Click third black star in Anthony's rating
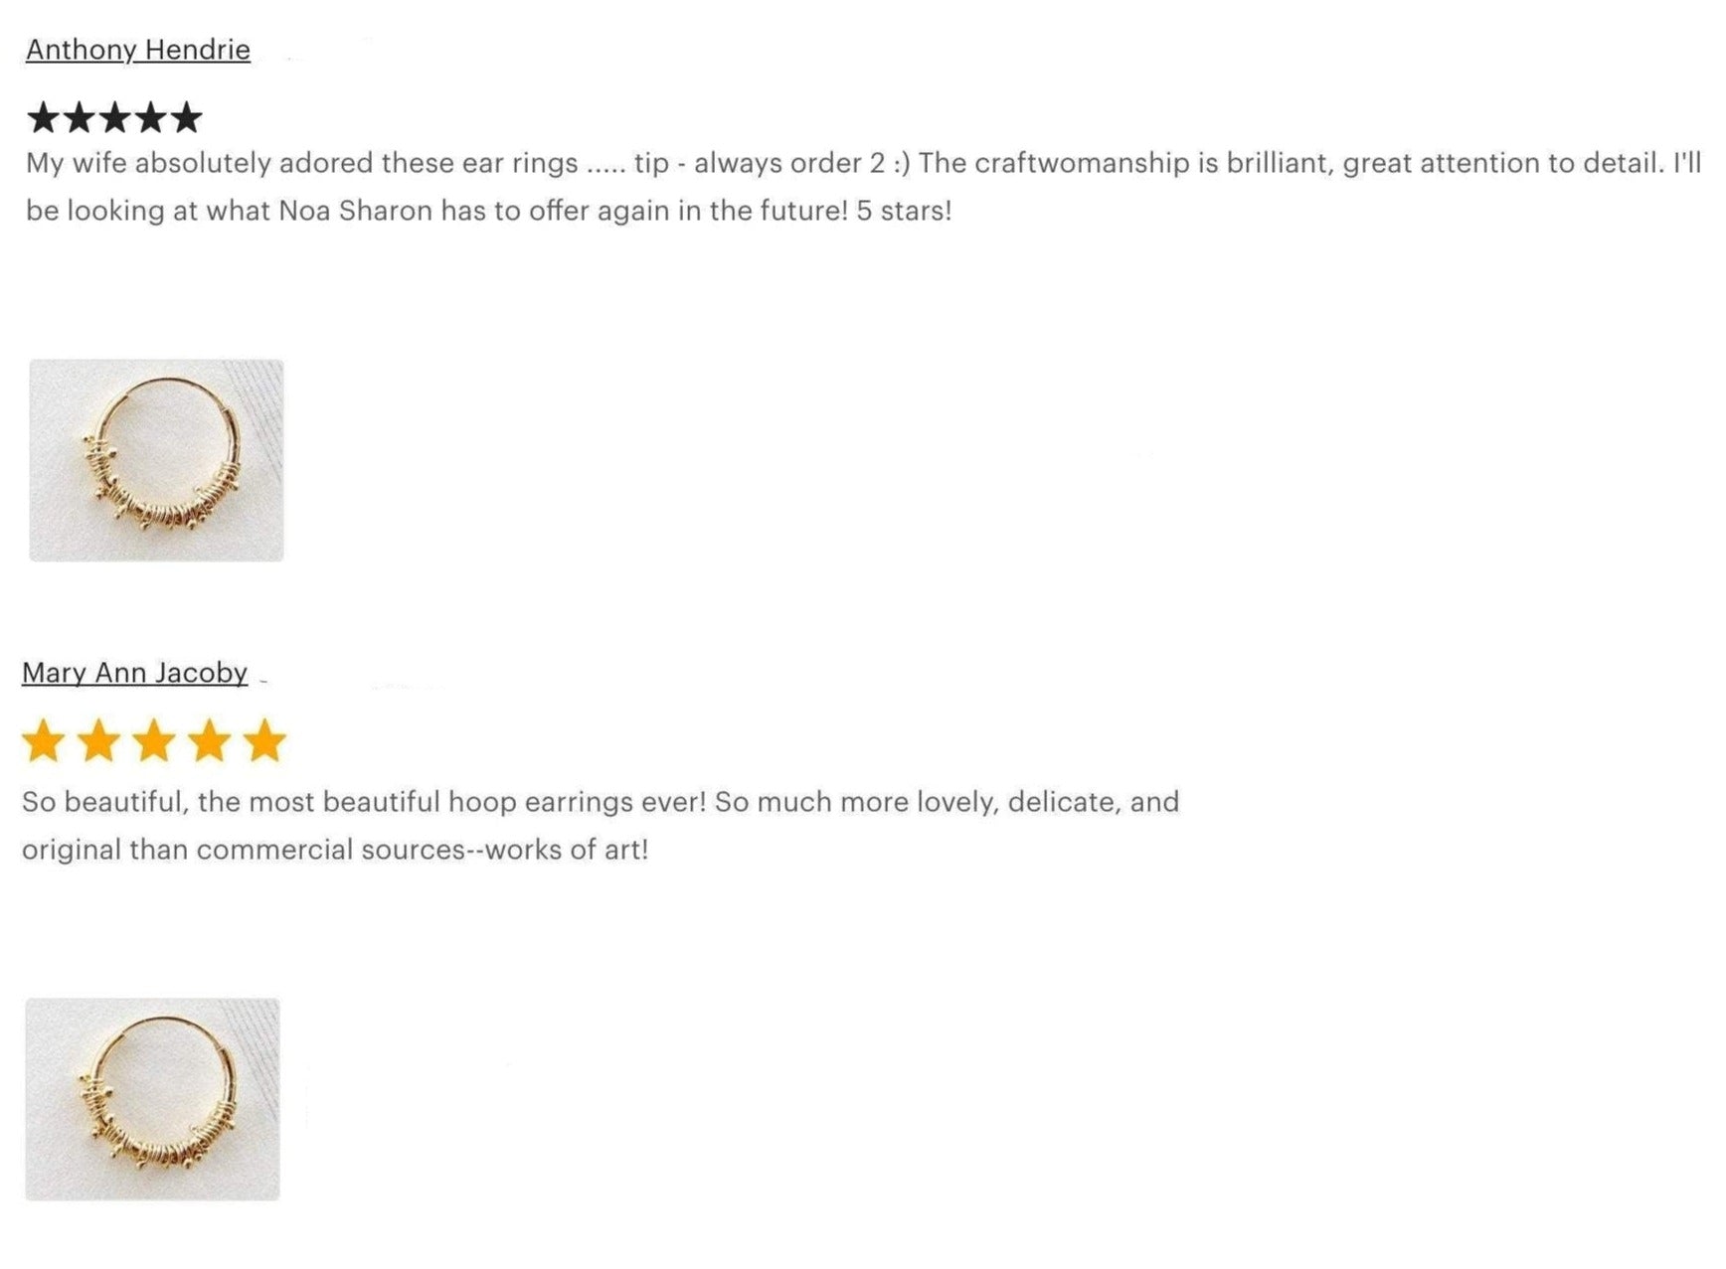 coord(115,118)
